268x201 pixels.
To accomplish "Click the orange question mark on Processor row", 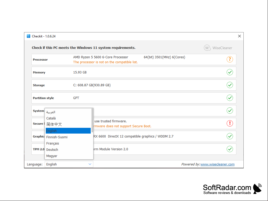I will tap(230, 60).
